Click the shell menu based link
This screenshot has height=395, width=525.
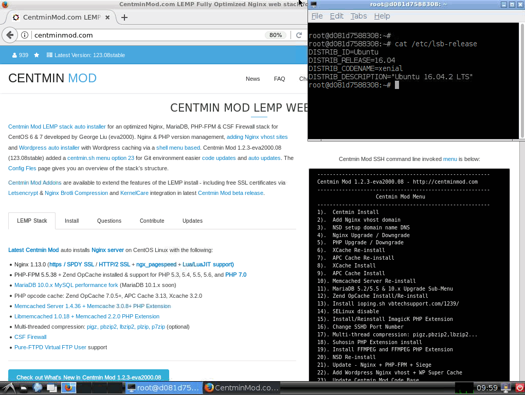(x=178, y=148)
